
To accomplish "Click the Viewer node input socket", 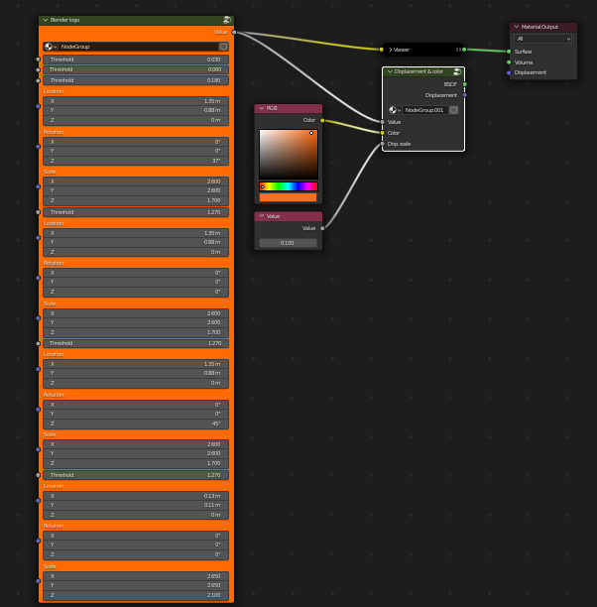I will point(382,50).
